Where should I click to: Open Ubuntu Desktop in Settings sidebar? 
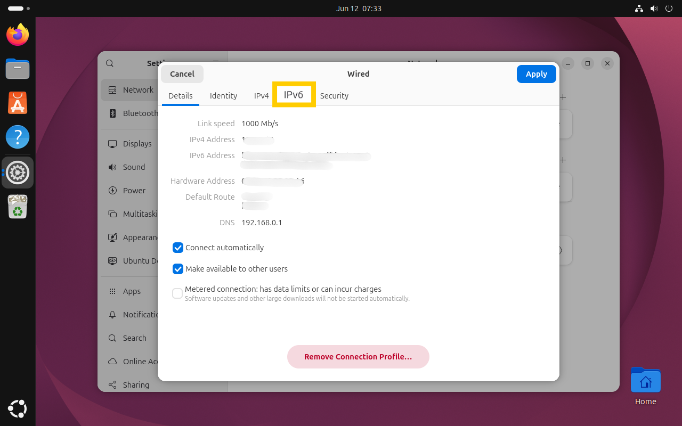[129, 261]
